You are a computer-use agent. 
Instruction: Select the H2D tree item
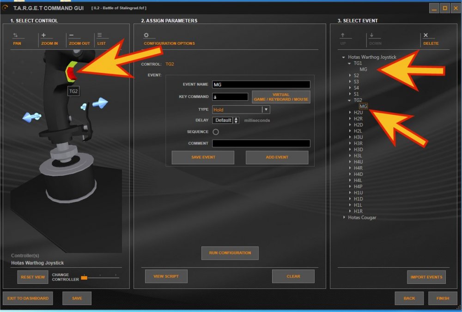point(359,125)
